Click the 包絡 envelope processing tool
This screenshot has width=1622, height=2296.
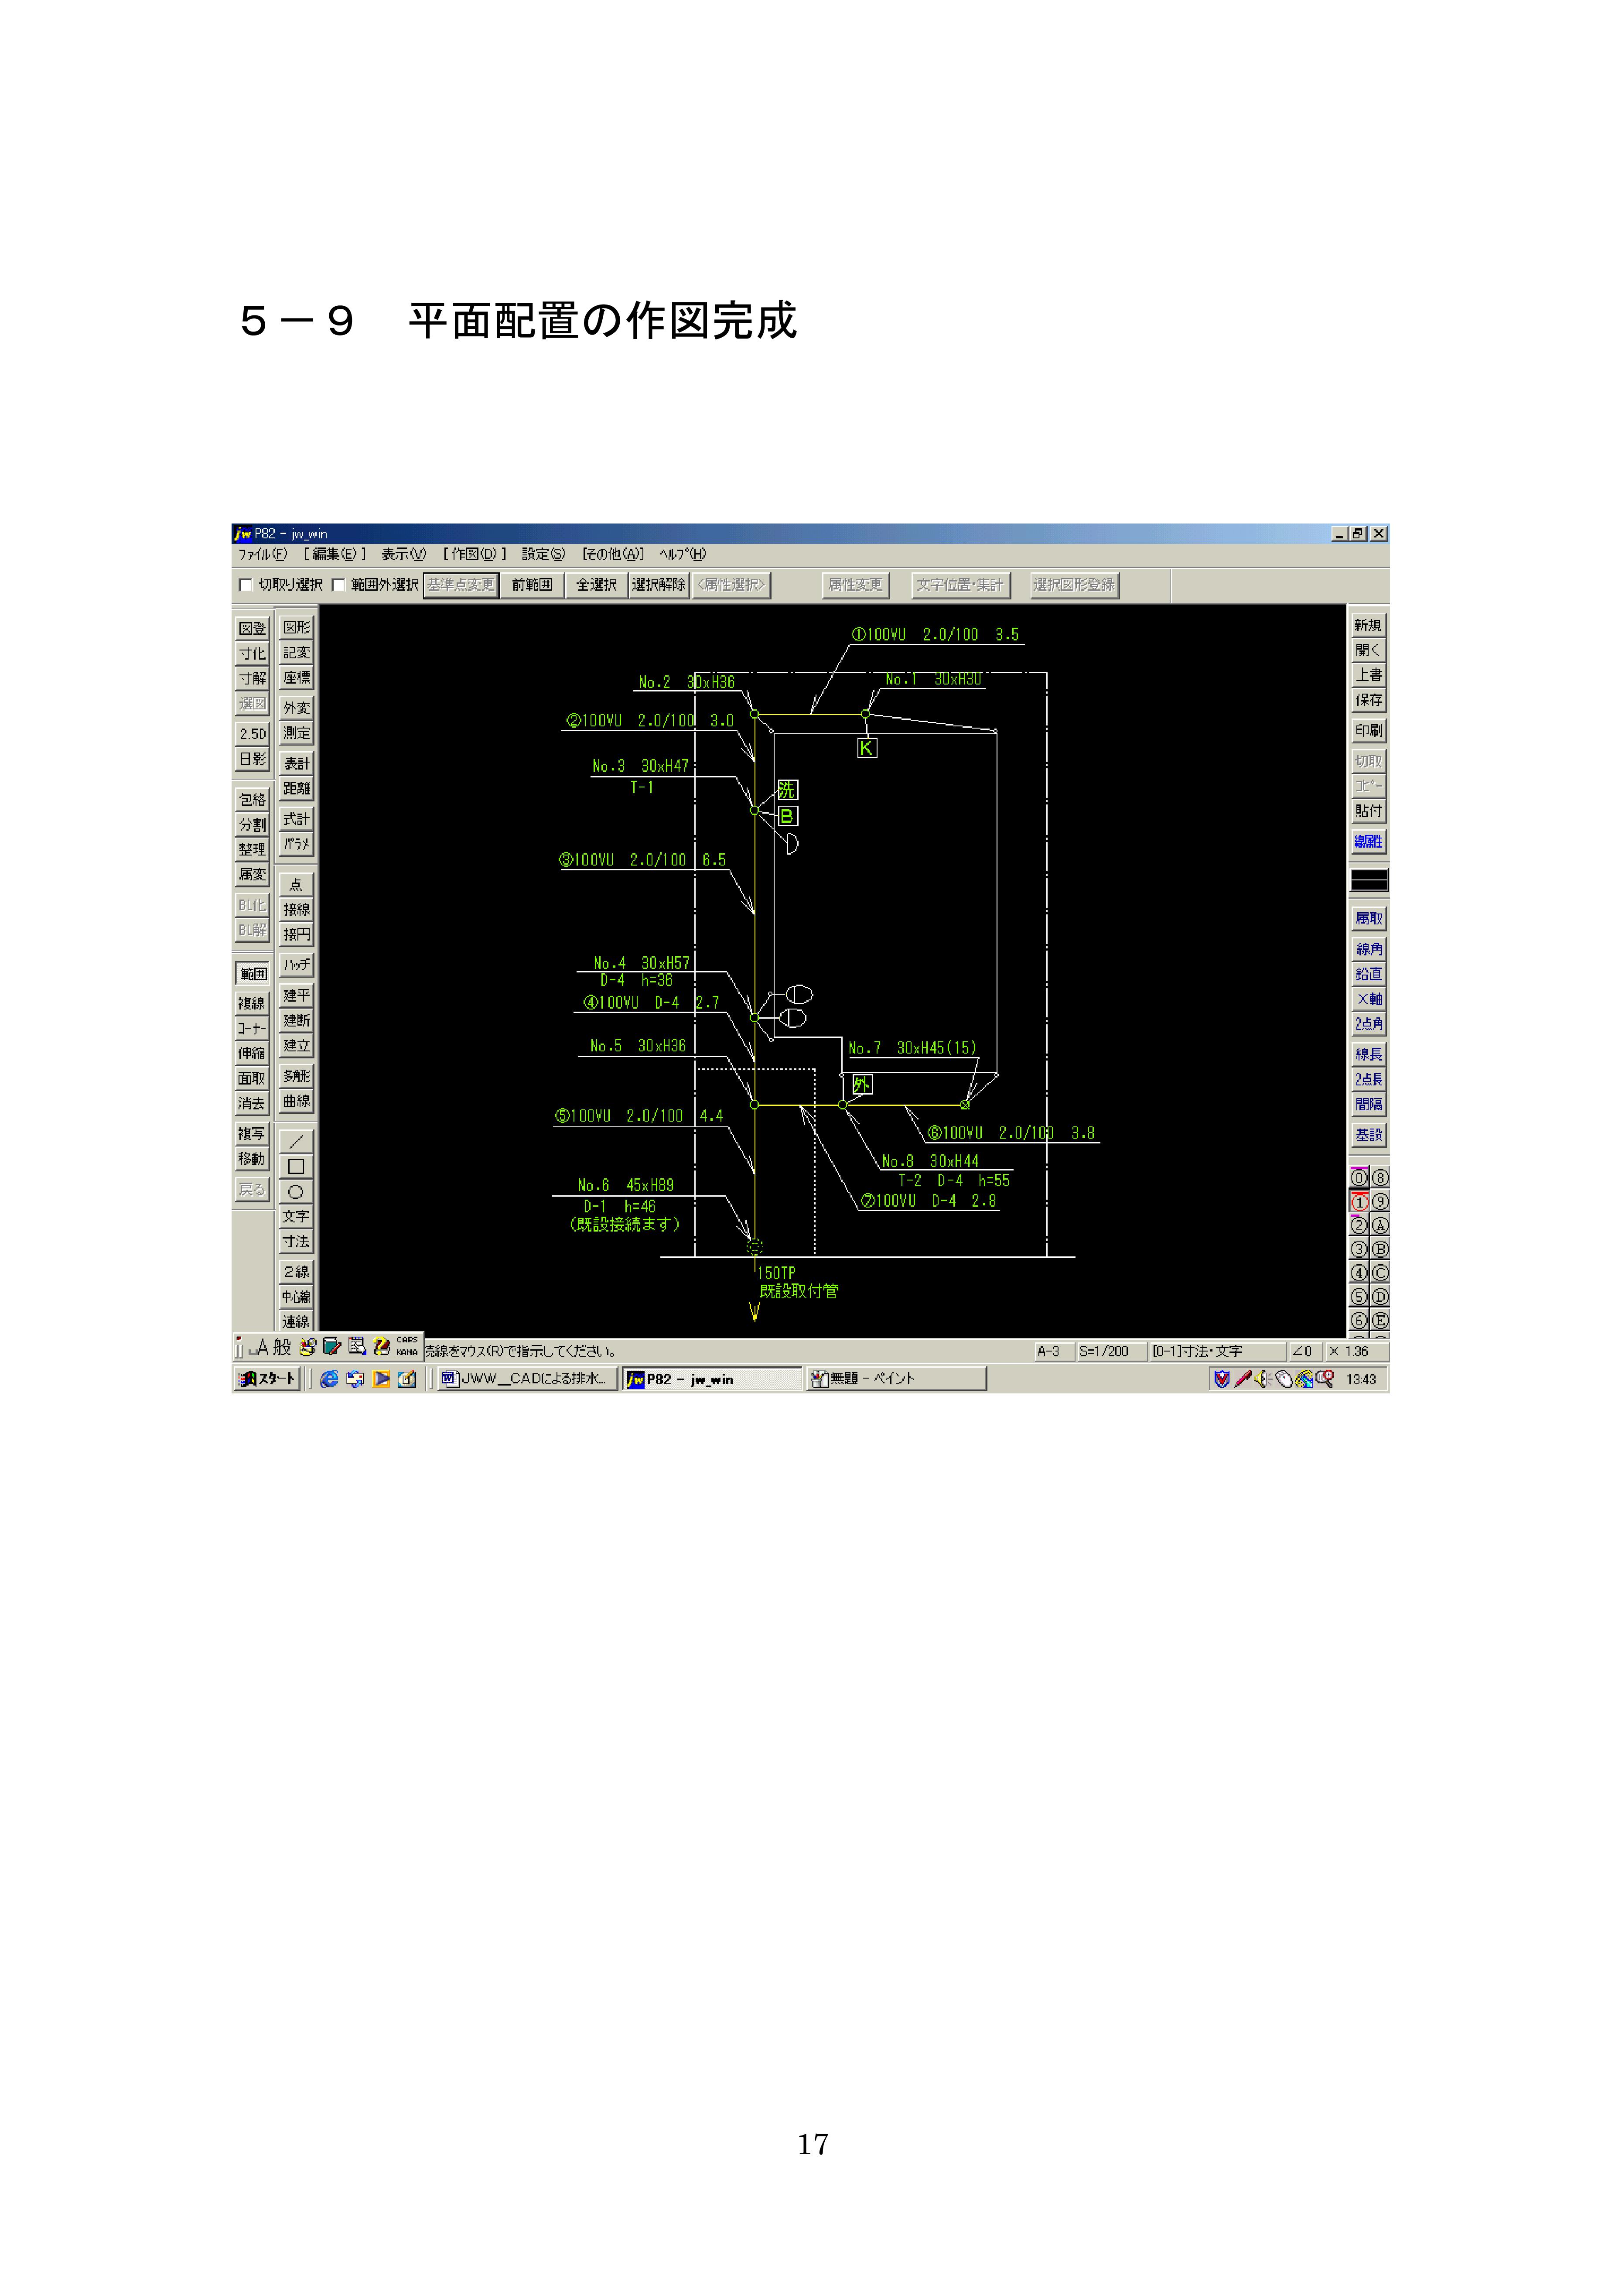[253, 799]
